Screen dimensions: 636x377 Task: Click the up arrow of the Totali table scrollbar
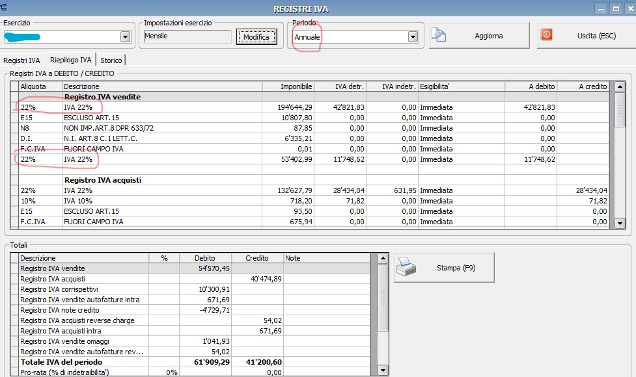coord(383,258)
